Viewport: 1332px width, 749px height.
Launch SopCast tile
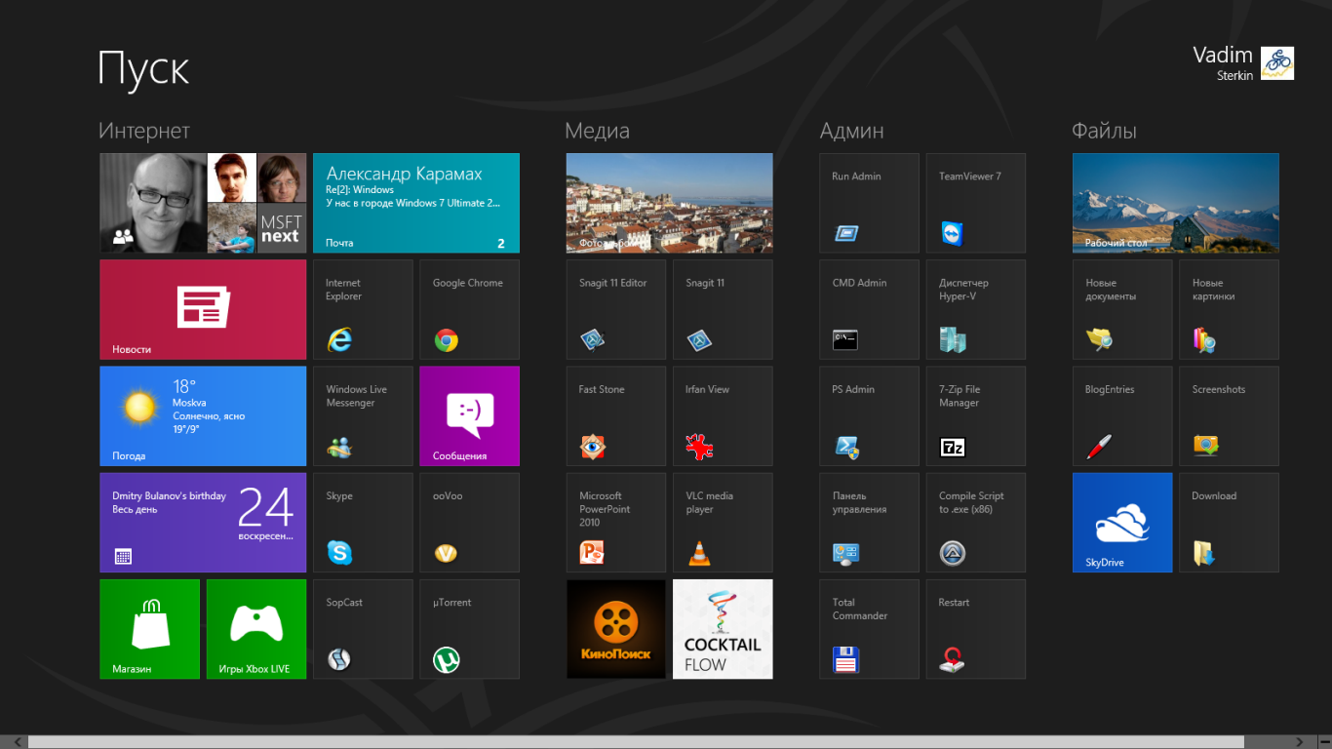click(x=363, y=629)
